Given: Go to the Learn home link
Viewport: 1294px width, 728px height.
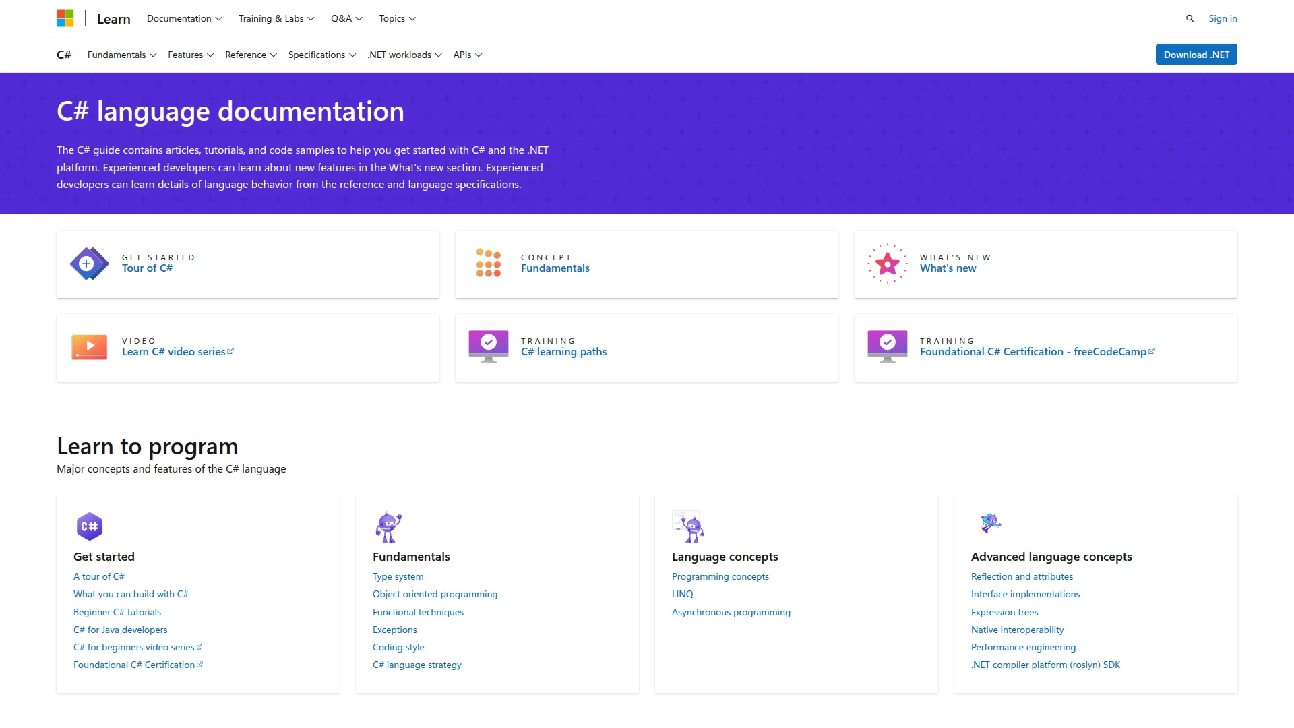Looking at the screenshot, I should [114, 19].
